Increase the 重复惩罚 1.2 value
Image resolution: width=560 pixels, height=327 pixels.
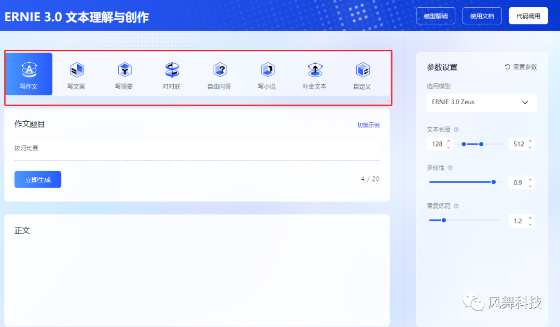[530, 218]
